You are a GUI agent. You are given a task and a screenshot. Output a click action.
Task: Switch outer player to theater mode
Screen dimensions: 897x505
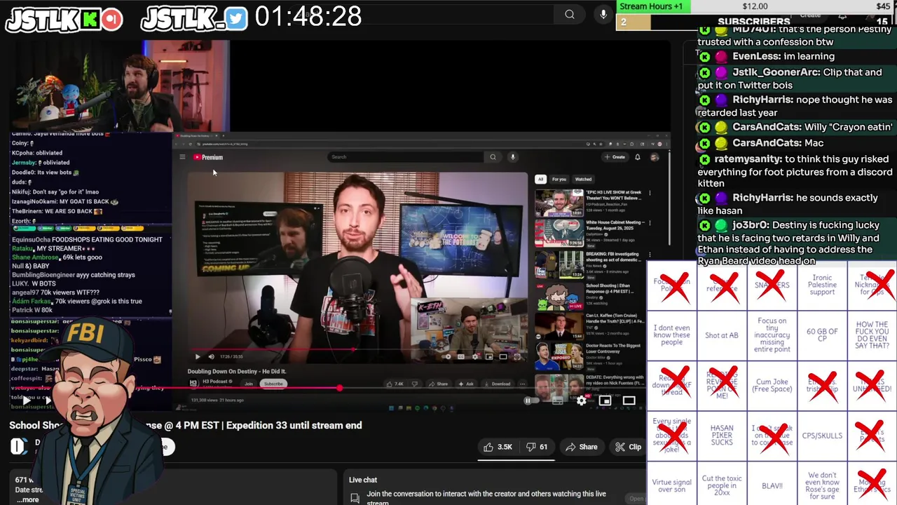pyautogui.click(x=629, y=401)
